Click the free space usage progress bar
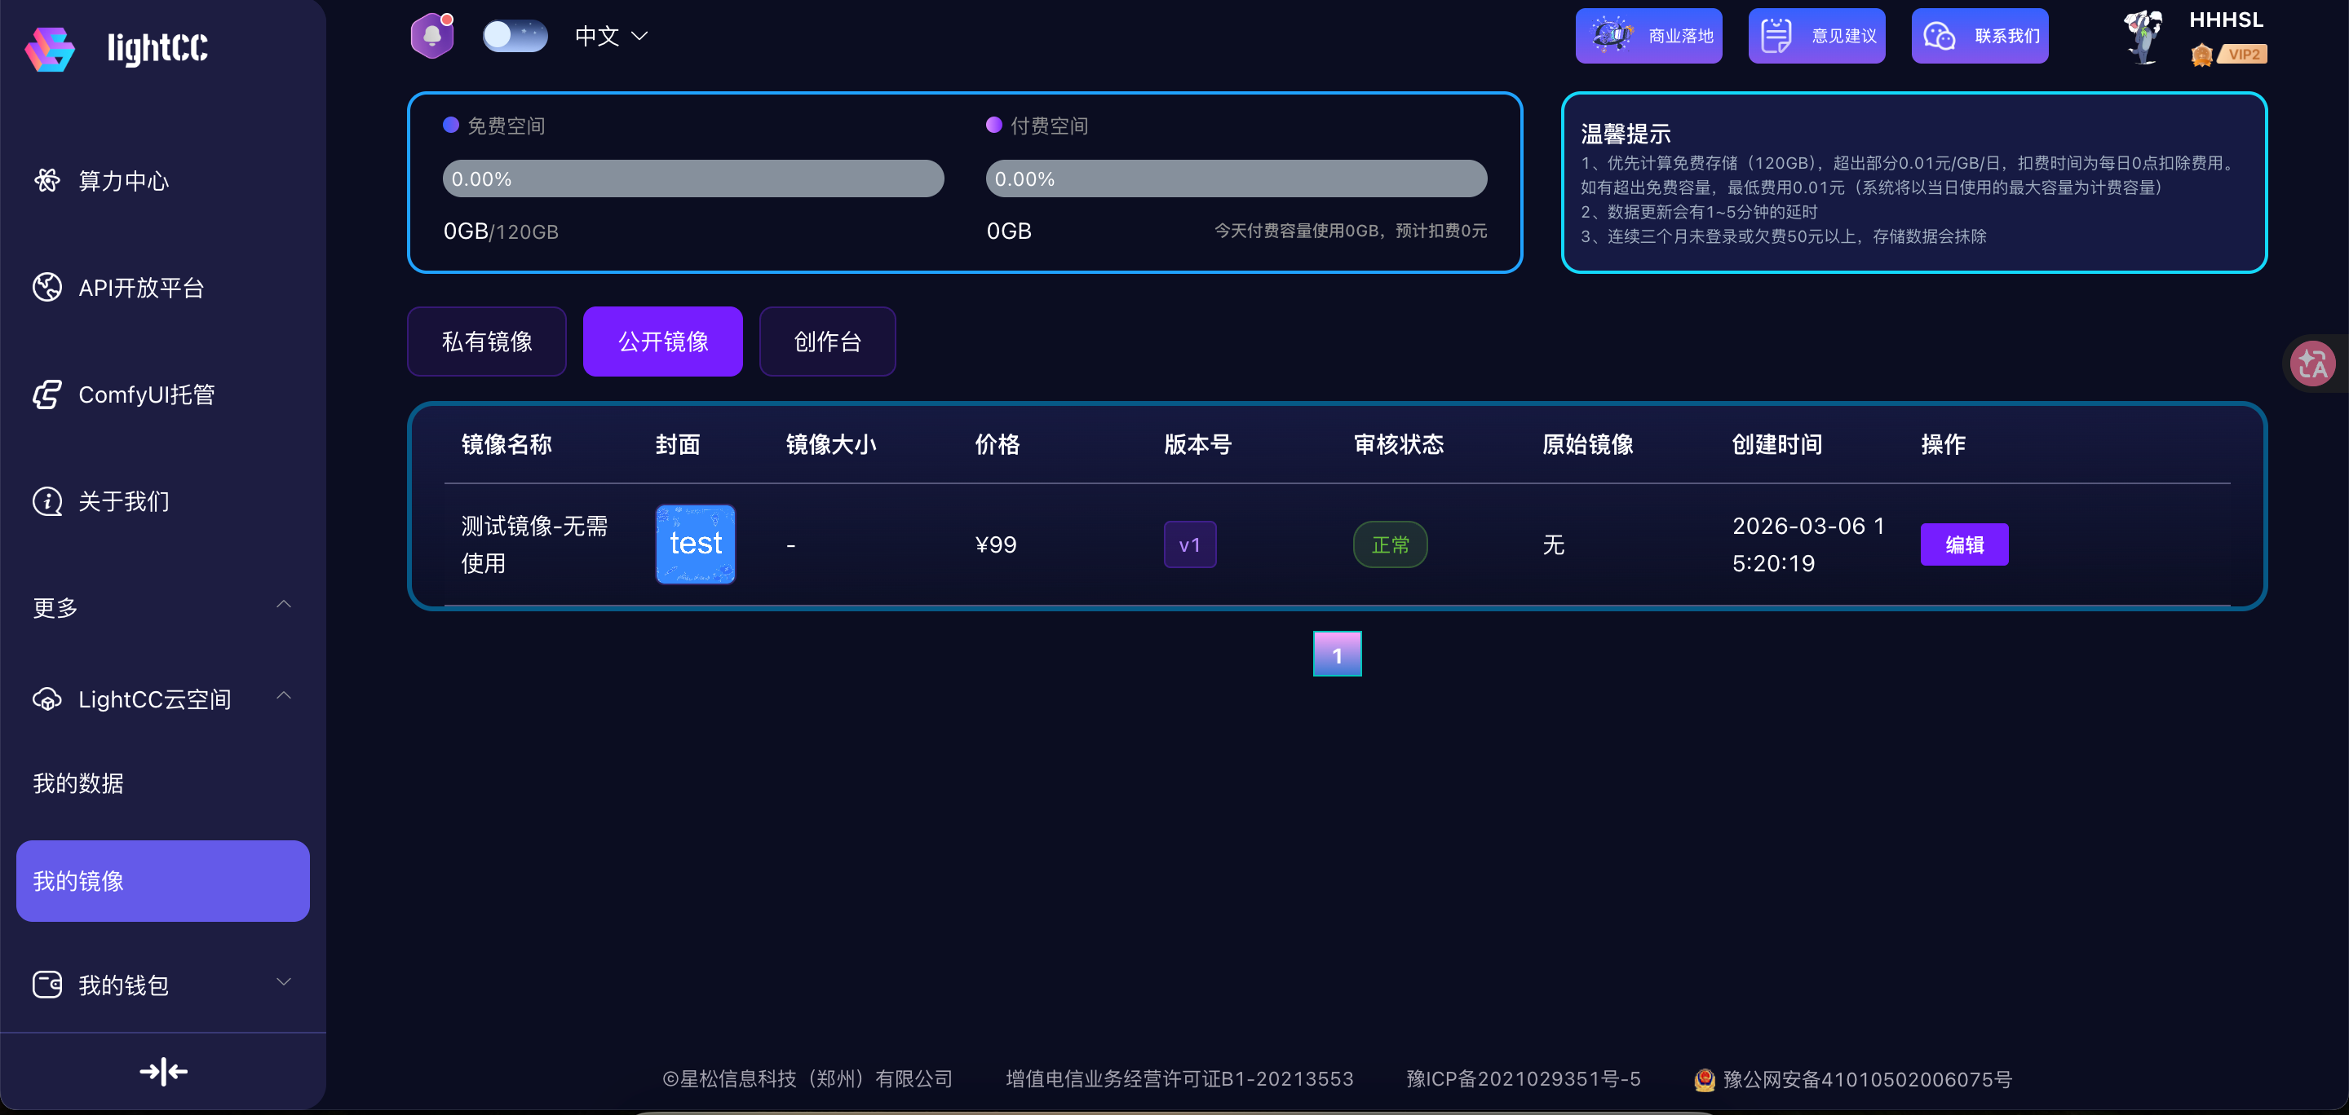This screenshot has height=1115, width=2349. click(692, 178)
